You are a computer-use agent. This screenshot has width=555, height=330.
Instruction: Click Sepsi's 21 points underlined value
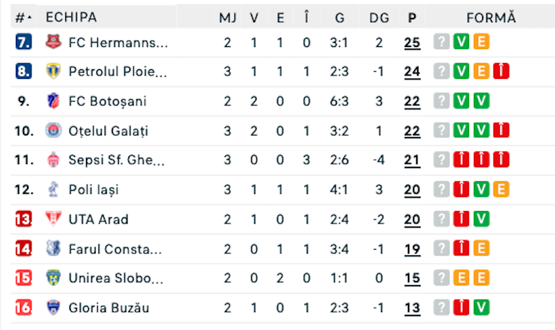(x=412, y=160)
